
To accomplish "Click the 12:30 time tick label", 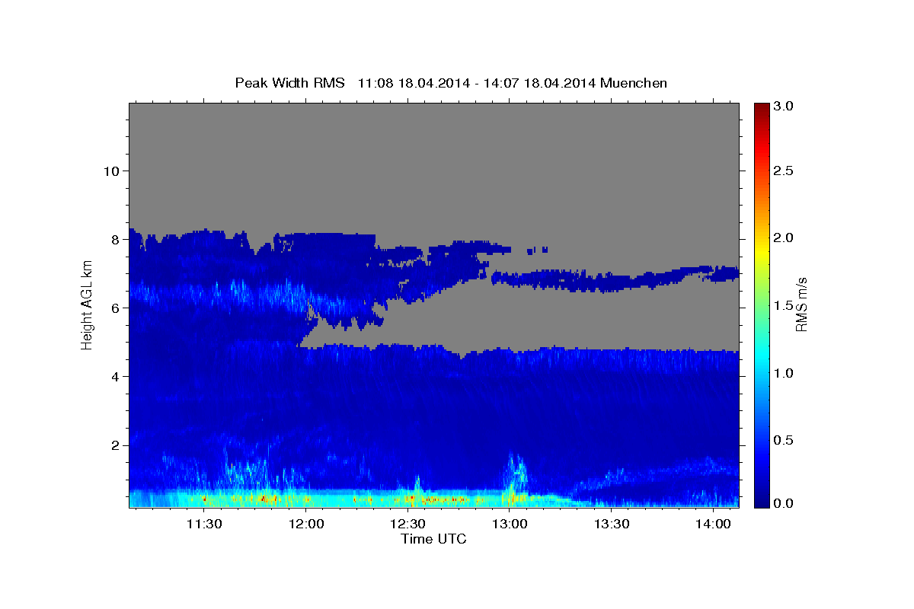I will [407, 525].
